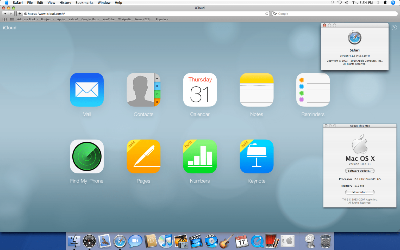Launch the Keynote beta app
The height and width of the screenshot is (250, 400).
tap(257, 156)
